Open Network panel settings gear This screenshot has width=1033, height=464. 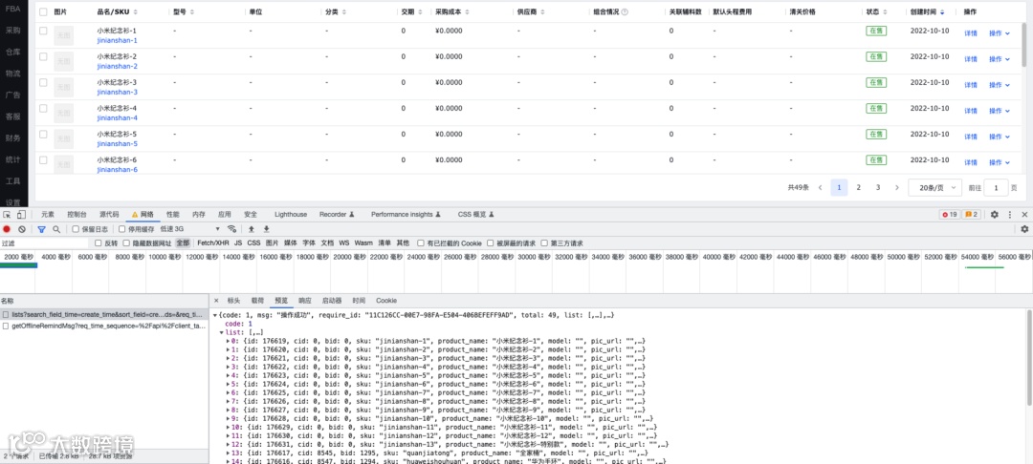click(x=1024, y=229)
